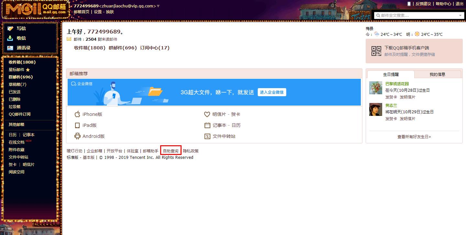The image size is (466, 235).
Task: Click the 反馈建议 link
Action: (x=423, y=4)
